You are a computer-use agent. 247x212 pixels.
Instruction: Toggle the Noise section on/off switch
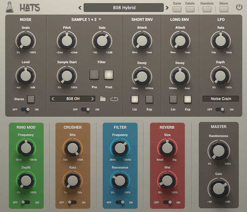[26, 110]
